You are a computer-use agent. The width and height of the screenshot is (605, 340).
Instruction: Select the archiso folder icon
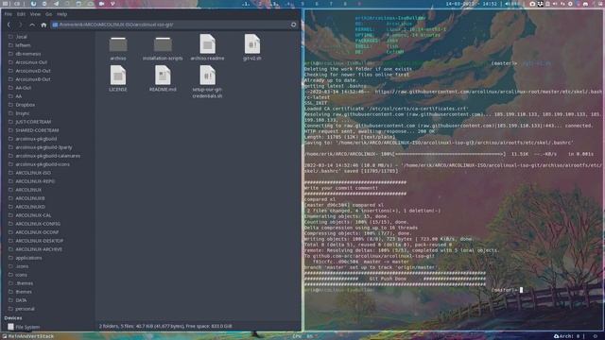[118, 44]
